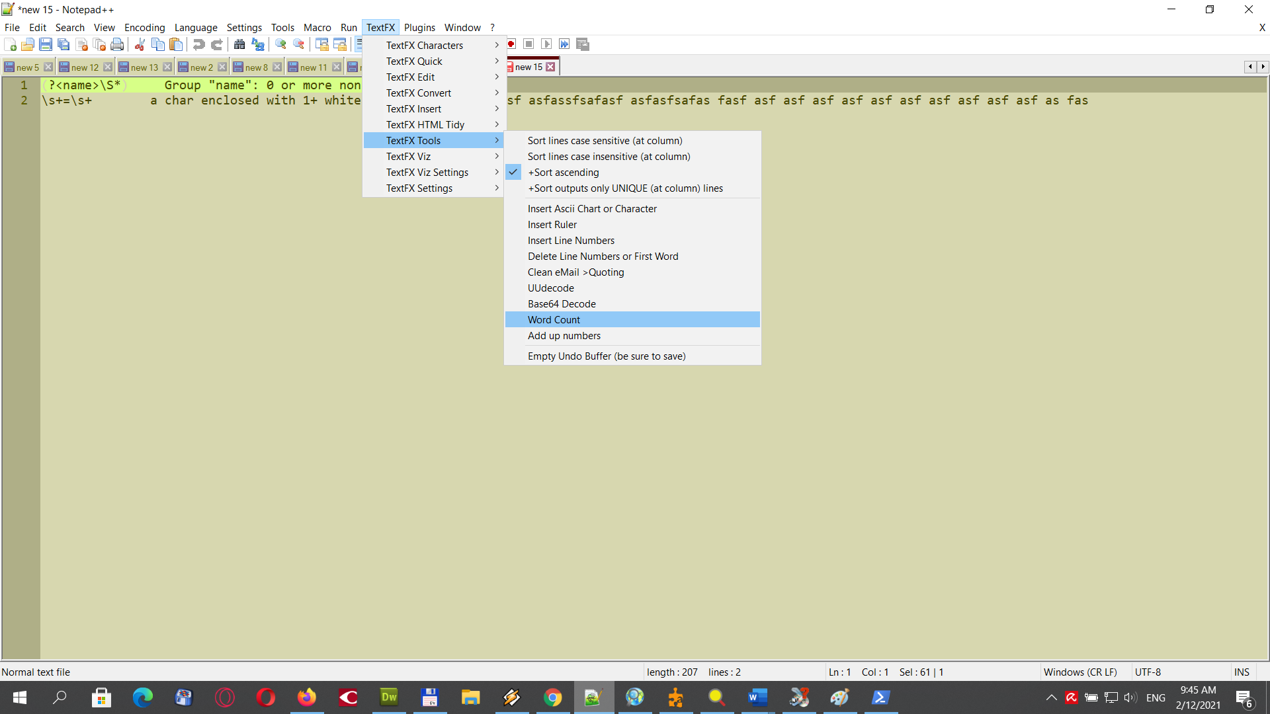Select the Word Count menu entry
This screenshot has height=714, width=1270.
[632, 320]
